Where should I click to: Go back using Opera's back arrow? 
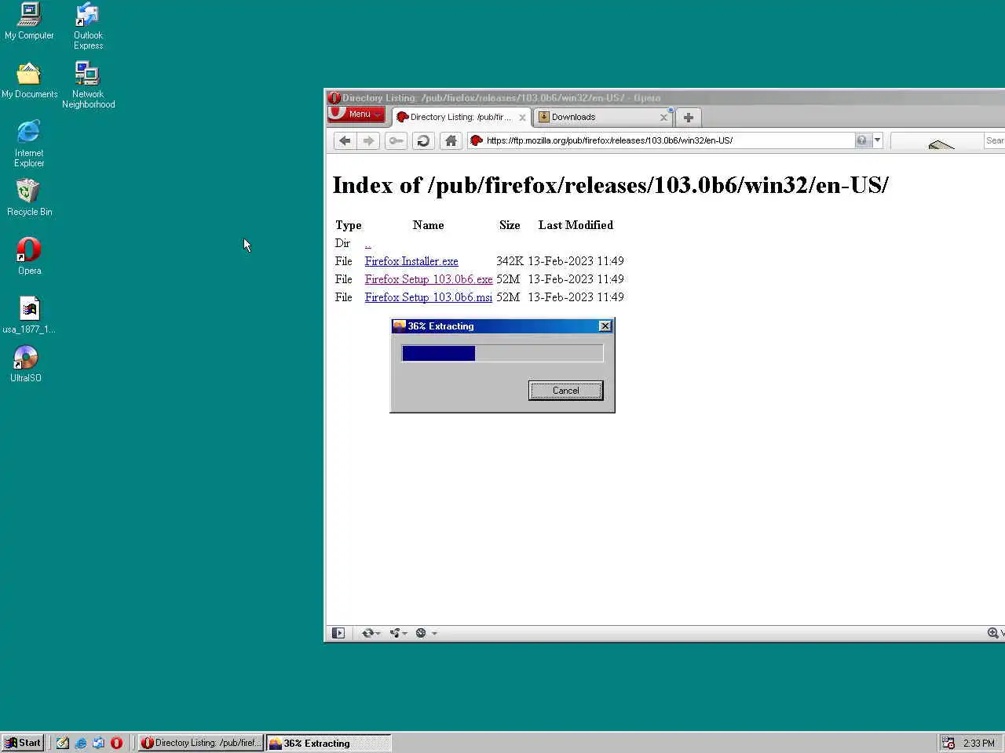345,140
